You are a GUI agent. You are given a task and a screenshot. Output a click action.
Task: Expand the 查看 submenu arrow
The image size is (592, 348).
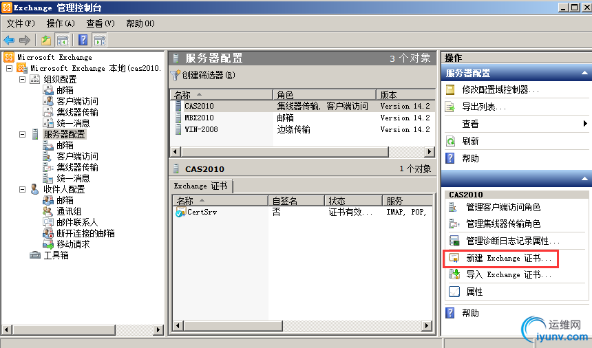[585, 124]
